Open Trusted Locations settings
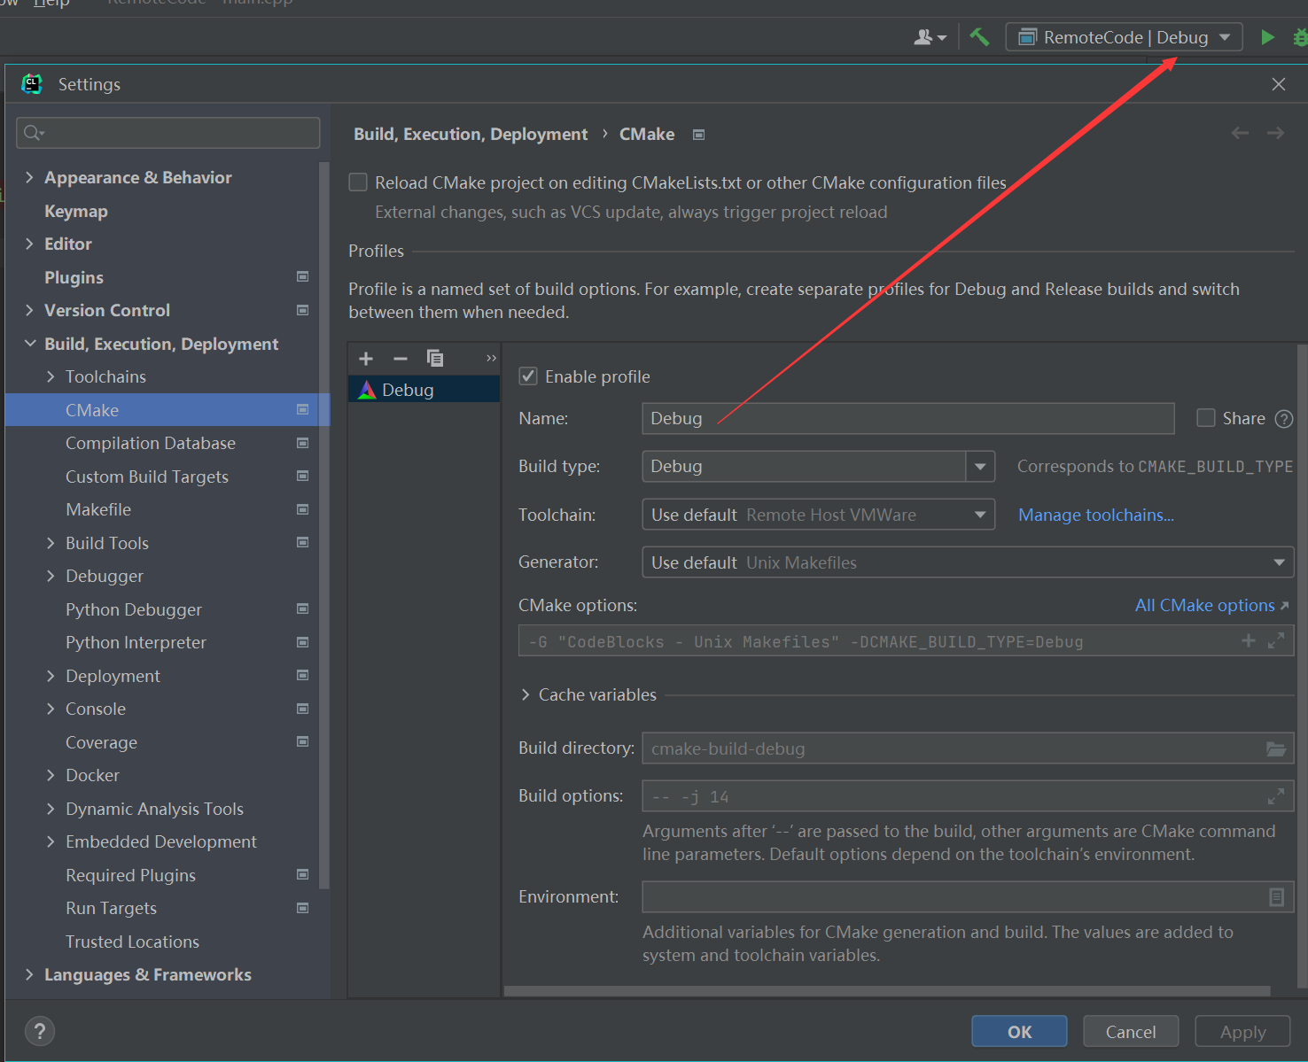 [133, 942]
